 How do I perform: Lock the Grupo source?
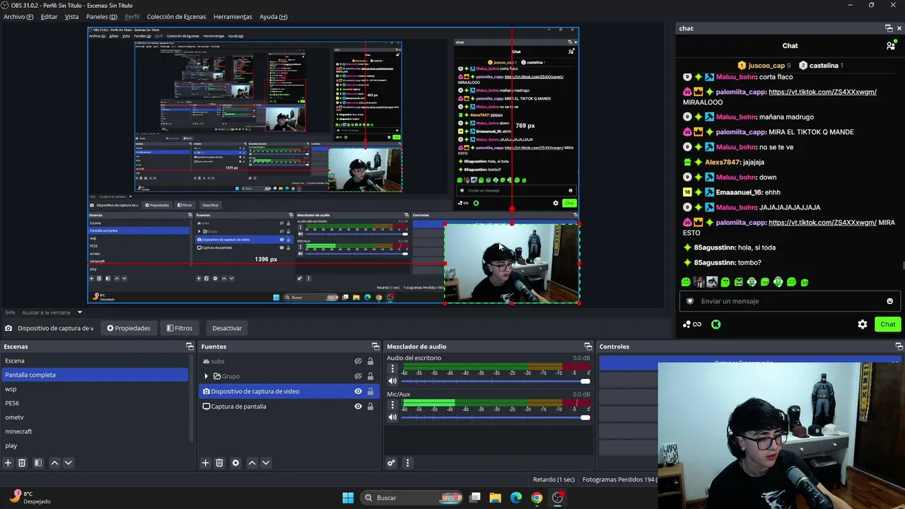point(370,376)
